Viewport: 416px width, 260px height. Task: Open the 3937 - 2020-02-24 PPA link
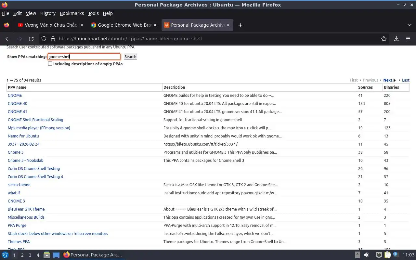[23, 144]
